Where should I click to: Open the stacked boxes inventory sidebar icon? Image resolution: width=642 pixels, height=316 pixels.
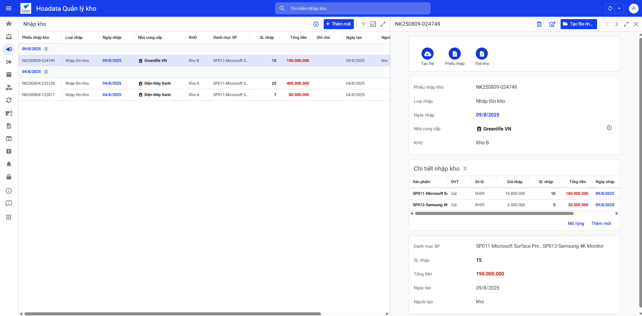[x=9, y=87]
